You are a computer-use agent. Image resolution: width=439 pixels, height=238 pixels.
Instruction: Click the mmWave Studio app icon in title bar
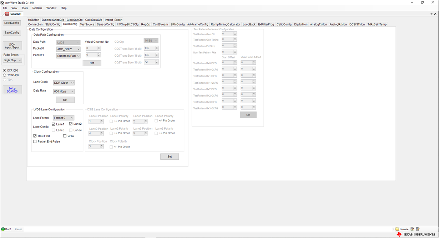(2, 2)
